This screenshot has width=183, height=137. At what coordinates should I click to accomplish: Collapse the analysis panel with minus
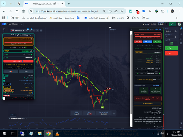[132, 30]
